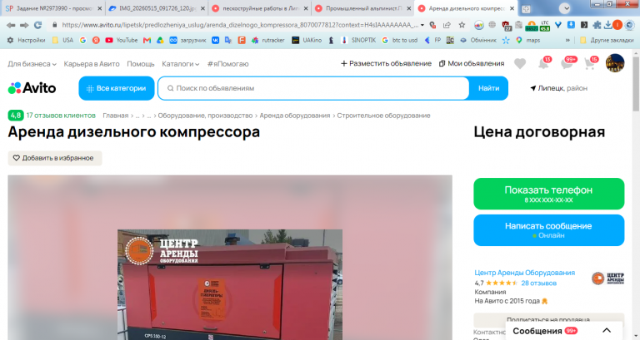
Task: Open the LTC price extension
Action: [545, 26]
